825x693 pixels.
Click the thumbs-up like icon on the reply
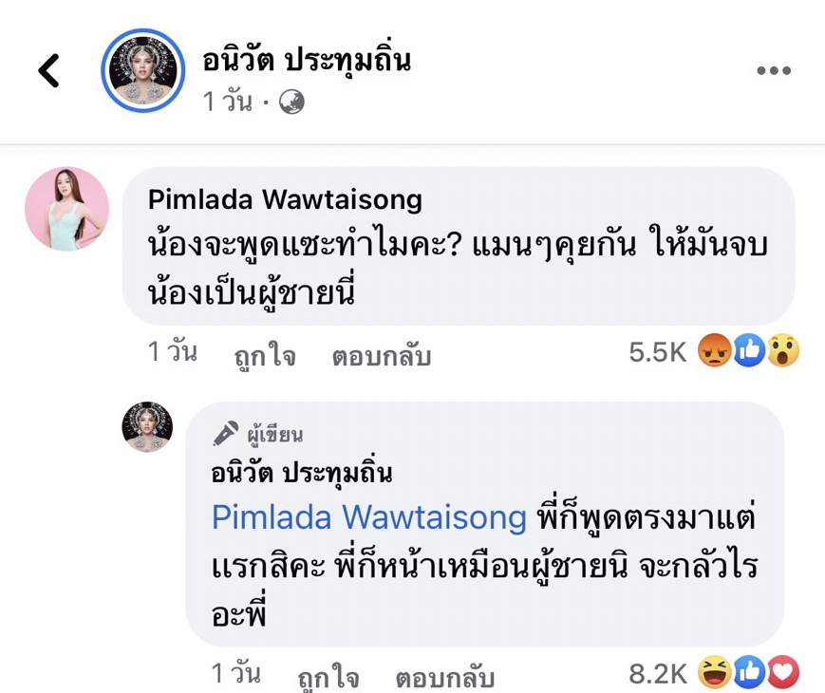pyautogui.click(x=749, y=672)
